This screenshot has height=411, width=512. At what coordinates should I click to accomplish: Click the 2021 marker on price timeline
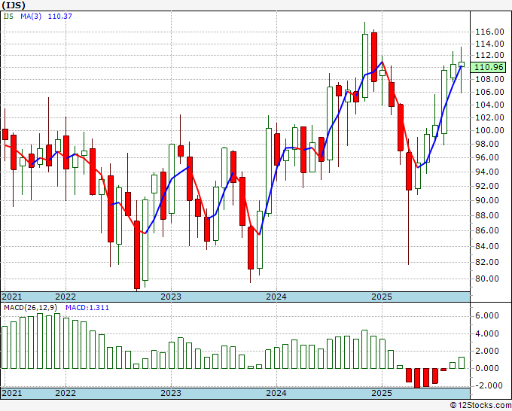tap(12, 297)
